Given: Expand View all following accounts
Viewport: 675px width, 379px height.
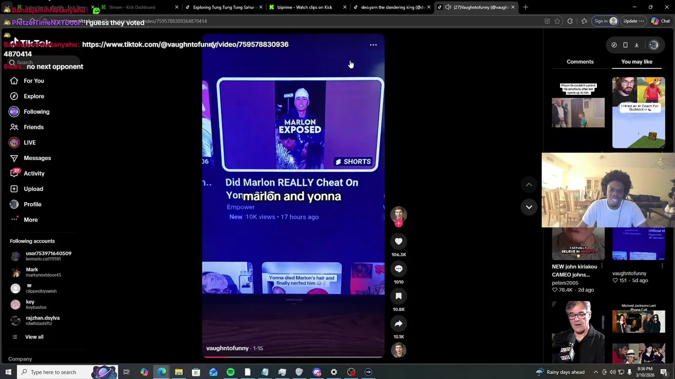Looking at the screenshot, I should pos(34,337).
